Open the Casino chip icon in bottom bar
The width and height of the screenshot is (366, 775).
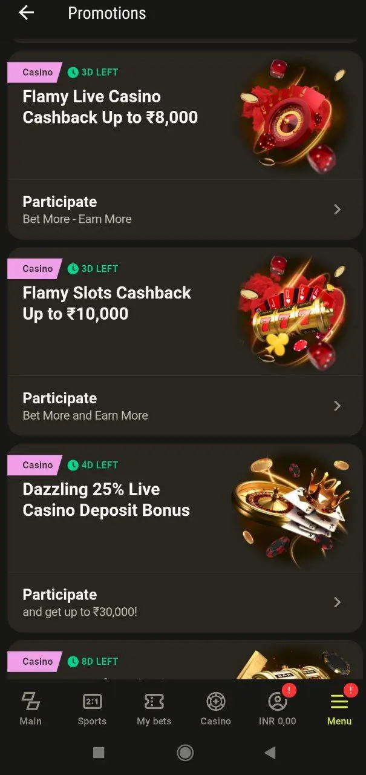pos(215,701)
